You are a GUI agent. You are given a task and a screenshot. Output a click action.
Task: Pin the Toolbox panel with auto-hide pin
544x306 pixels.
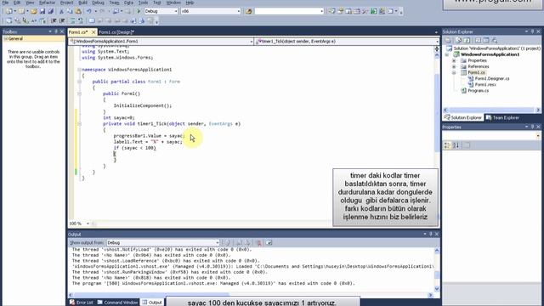[56, 31]
